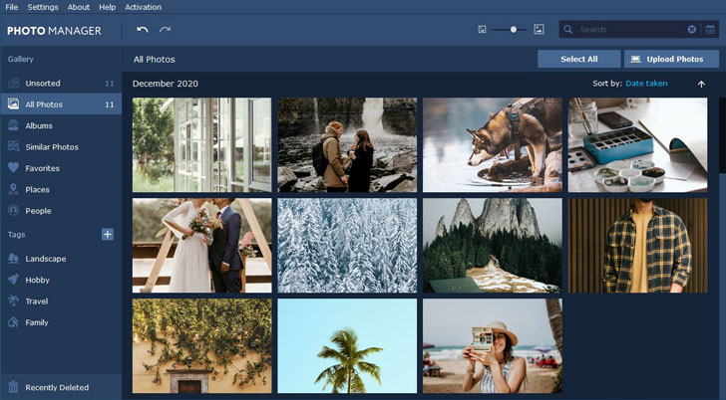Viewport: 726px width, 400px height.
Task: Click the Recently Deleted trash icon
Action: 13,387
